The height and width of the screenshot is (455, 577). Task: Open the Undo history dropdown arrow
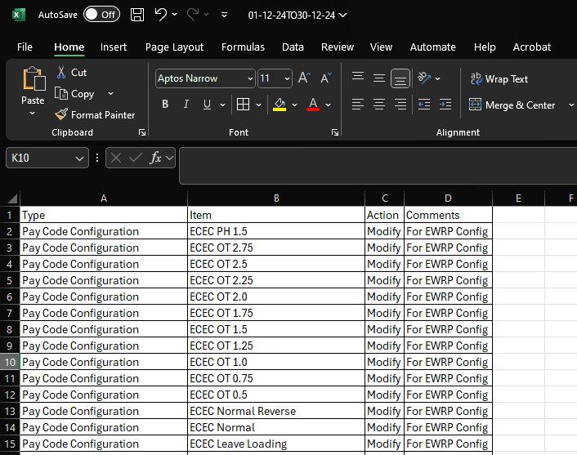pyautogui.click(x=175, y=15)
